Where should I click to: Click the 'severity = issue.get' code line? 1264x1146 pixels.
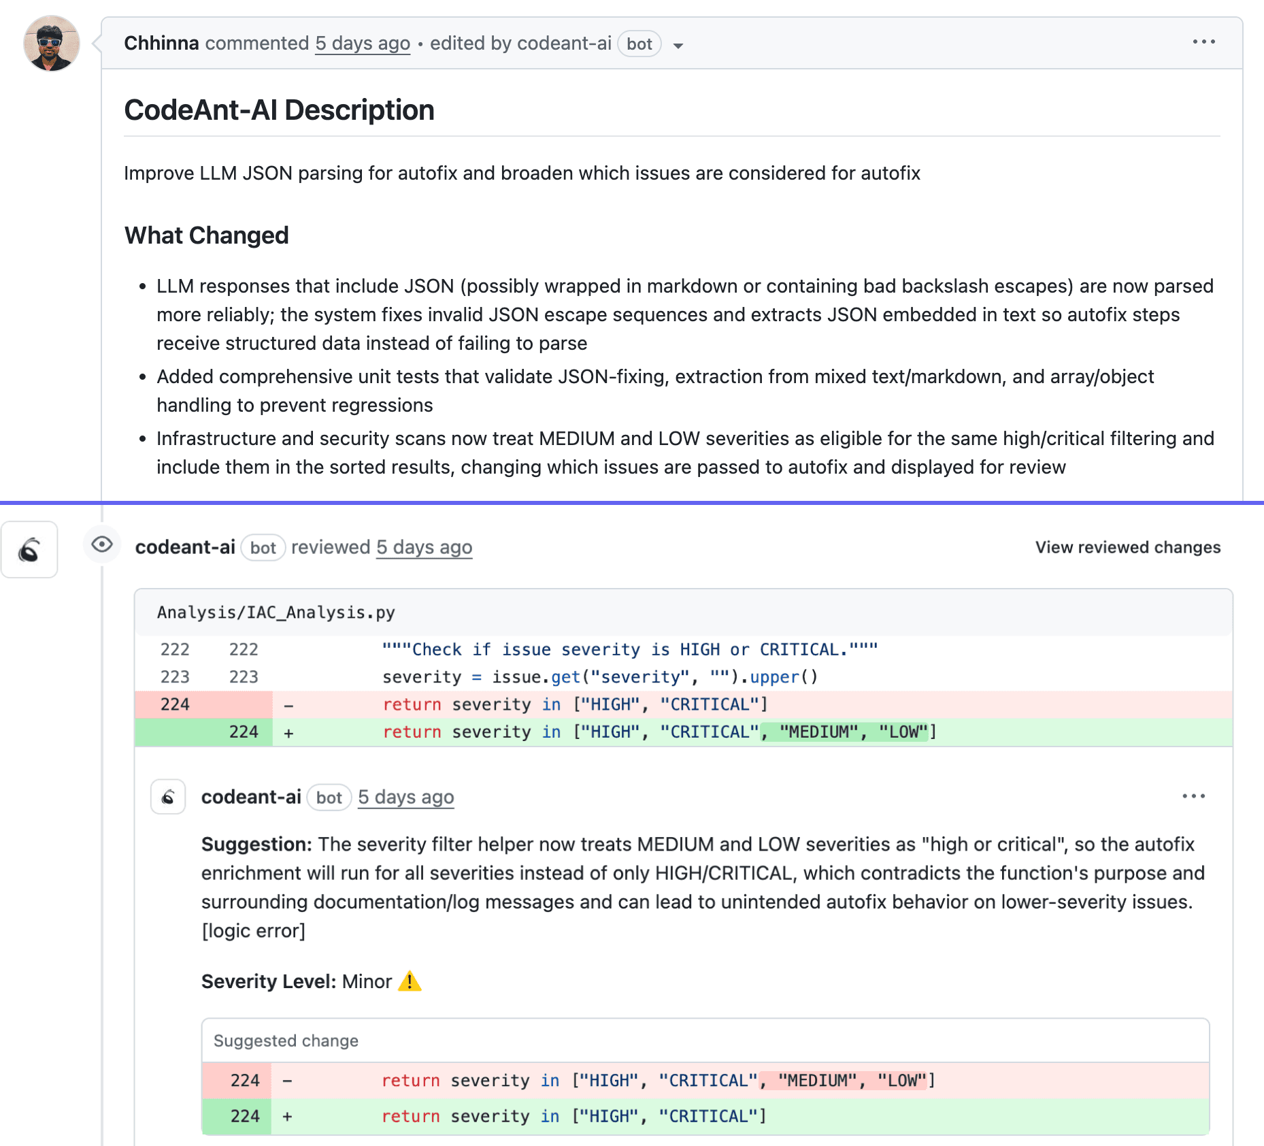(600, 677)
